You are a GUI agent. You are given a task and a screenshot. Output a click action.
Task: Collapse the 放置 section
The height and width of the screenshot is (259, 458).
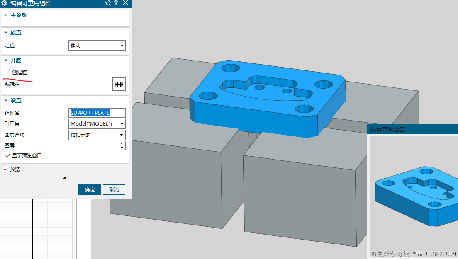pyautogui.click(x=6, y=33)
